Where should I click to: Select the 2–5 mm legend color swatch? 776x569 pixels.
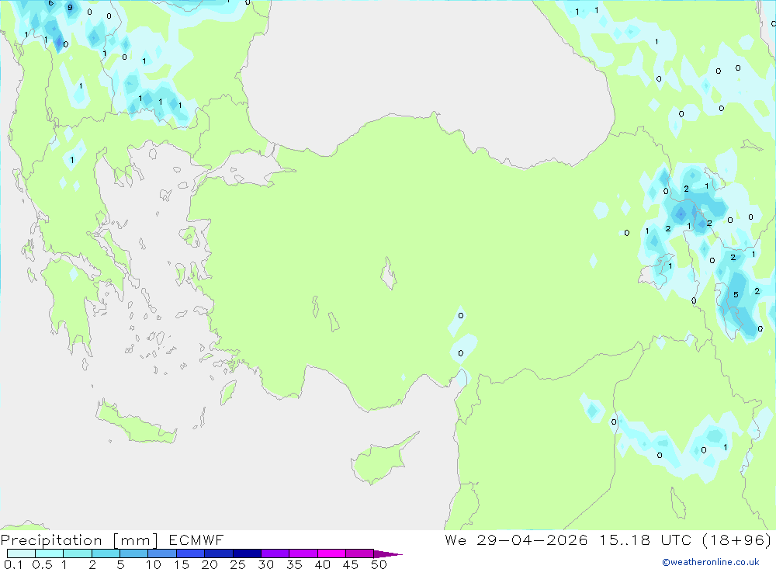tap(106, 553)
